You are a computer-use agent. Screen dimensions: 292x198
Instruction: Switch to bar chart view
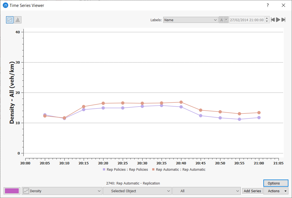pos(18,20)
